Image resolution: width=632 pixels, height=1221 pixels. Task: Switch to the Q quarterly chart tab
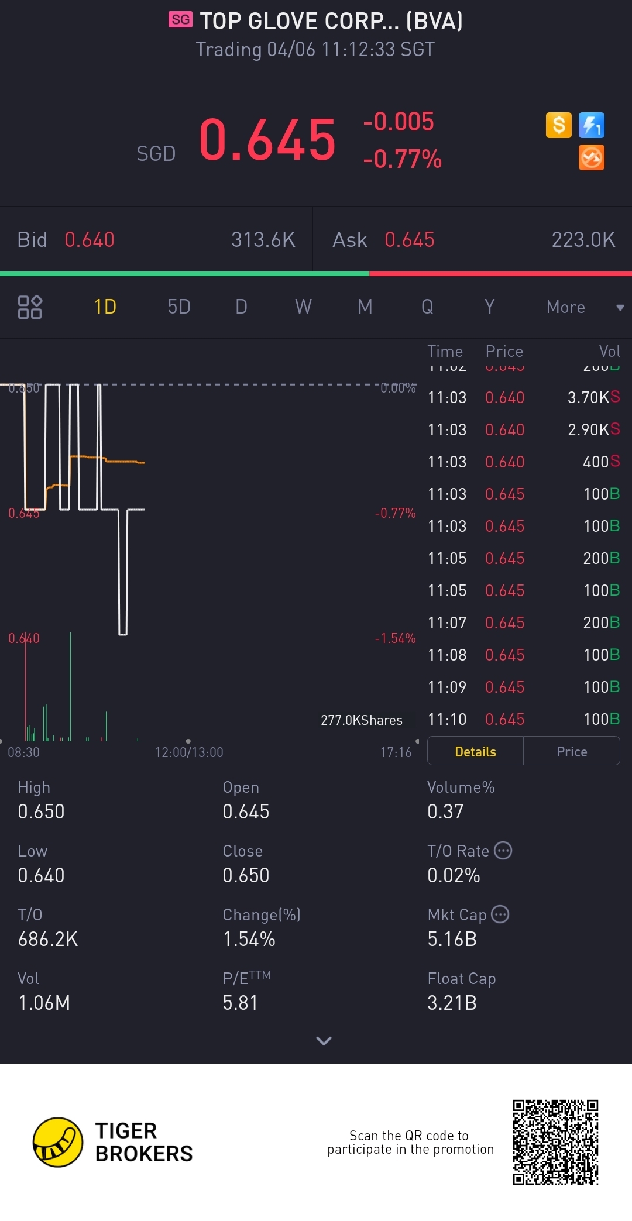coord(427,307)
